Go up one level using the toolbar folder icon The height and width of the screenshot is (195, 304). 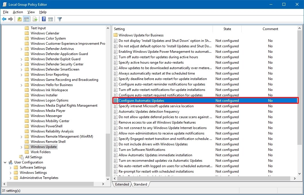[x=19, y=19]
